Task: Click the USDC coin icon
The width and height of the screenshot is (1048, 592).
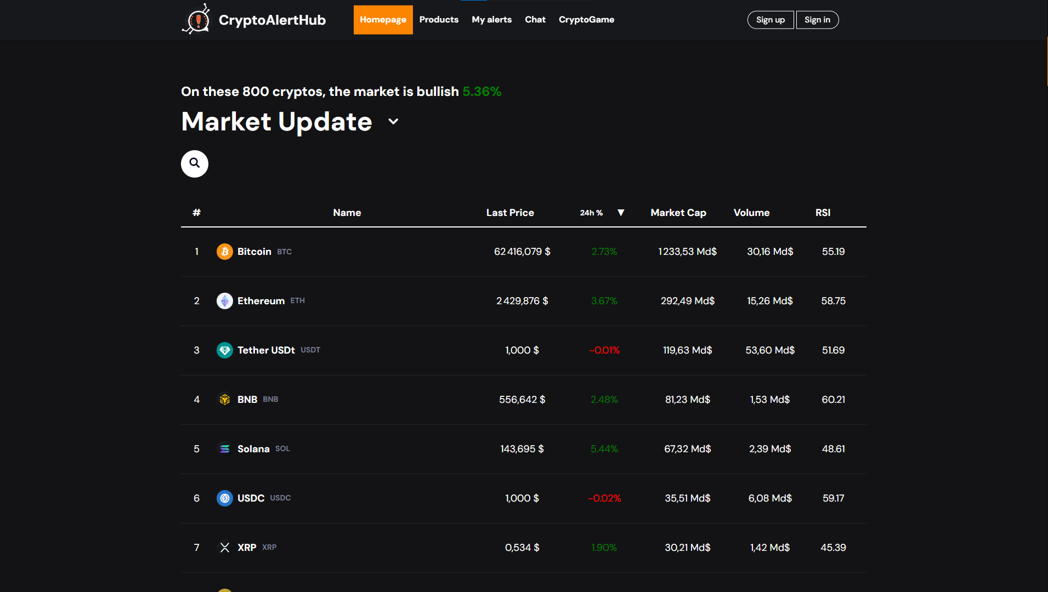Action: [225, 498]
